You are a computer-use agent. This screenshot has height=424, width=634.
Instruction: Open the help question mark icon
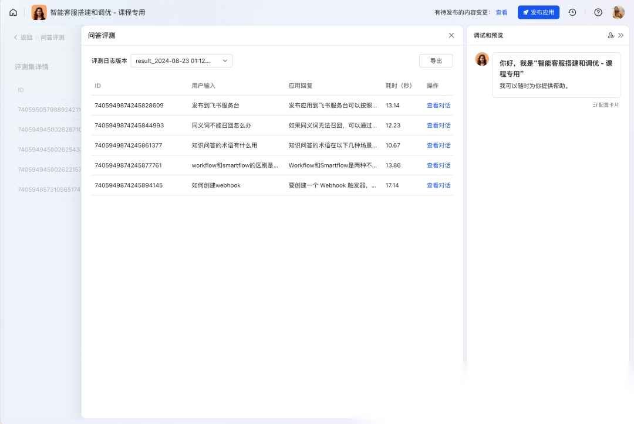(598, 12)
